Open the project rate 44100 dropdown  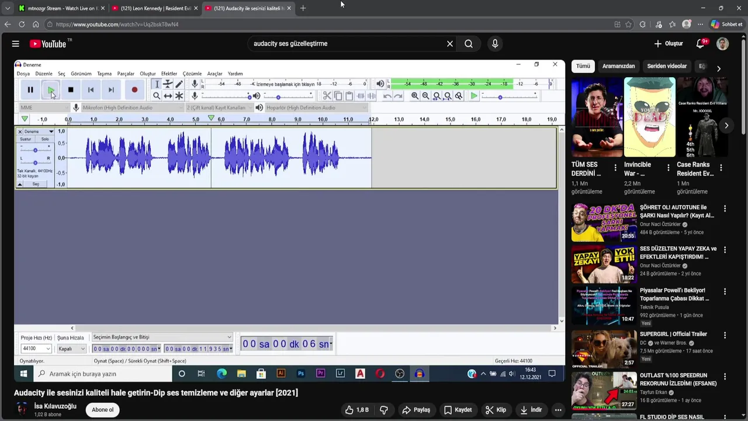coord(36,348)
